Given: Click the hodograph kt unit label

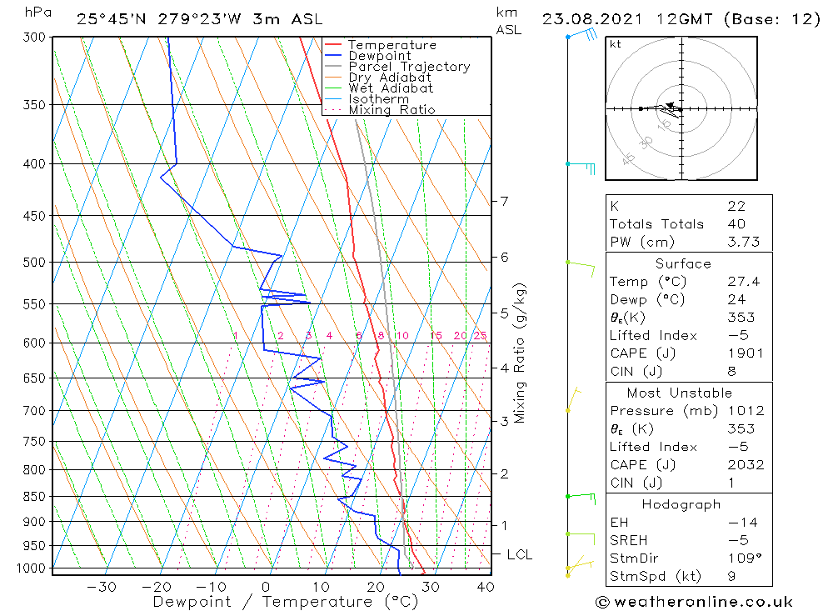Looking at the screenshot, I should [x=616, y=44].
